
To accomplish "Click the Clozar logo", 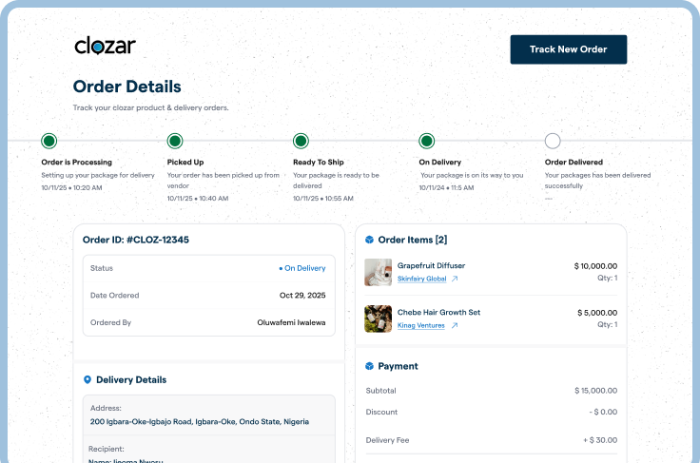I will (105, 46).
